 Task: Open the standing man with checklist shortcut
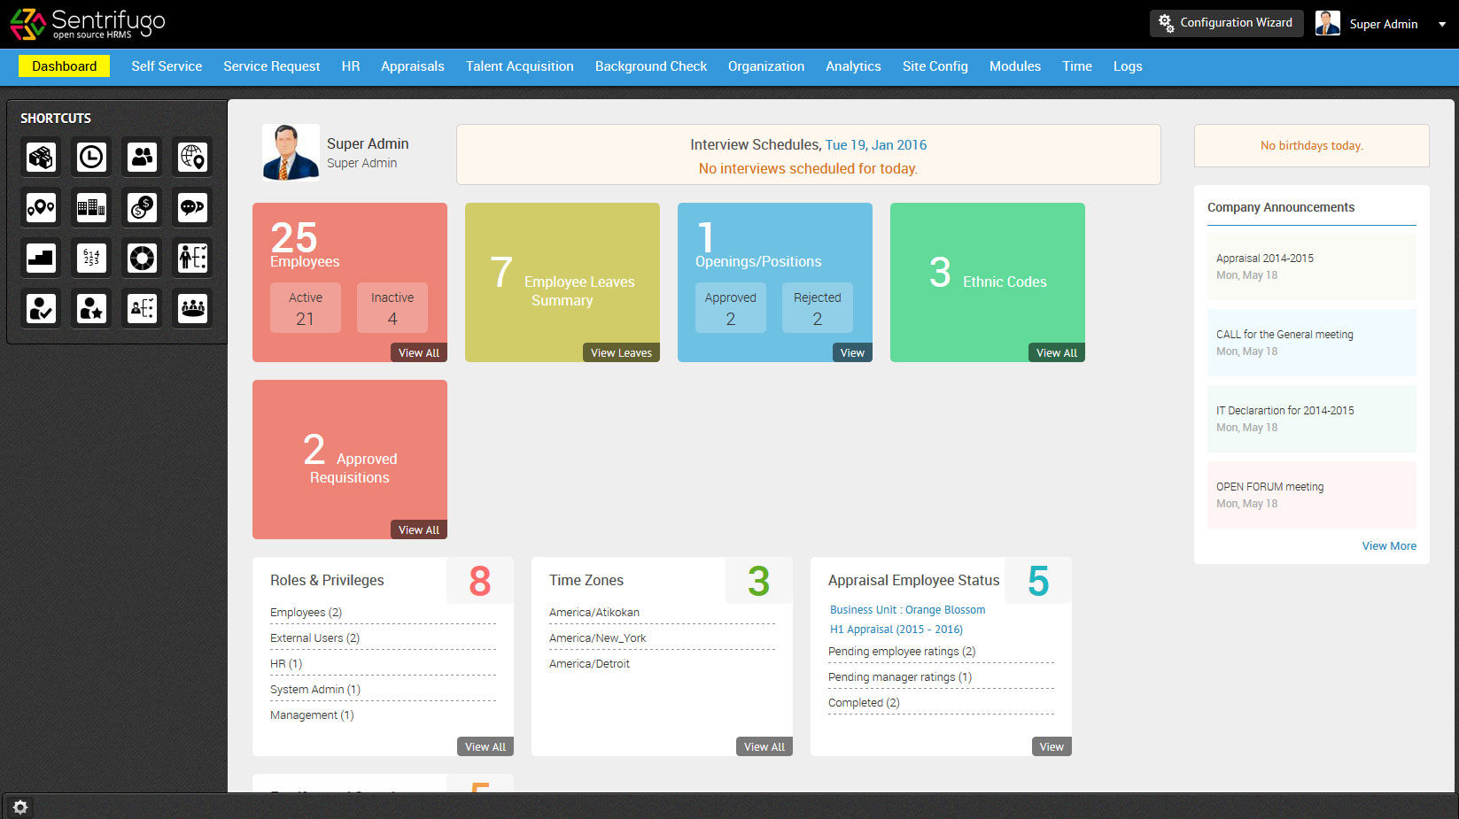pyautogui.click(x=192, y=259)
